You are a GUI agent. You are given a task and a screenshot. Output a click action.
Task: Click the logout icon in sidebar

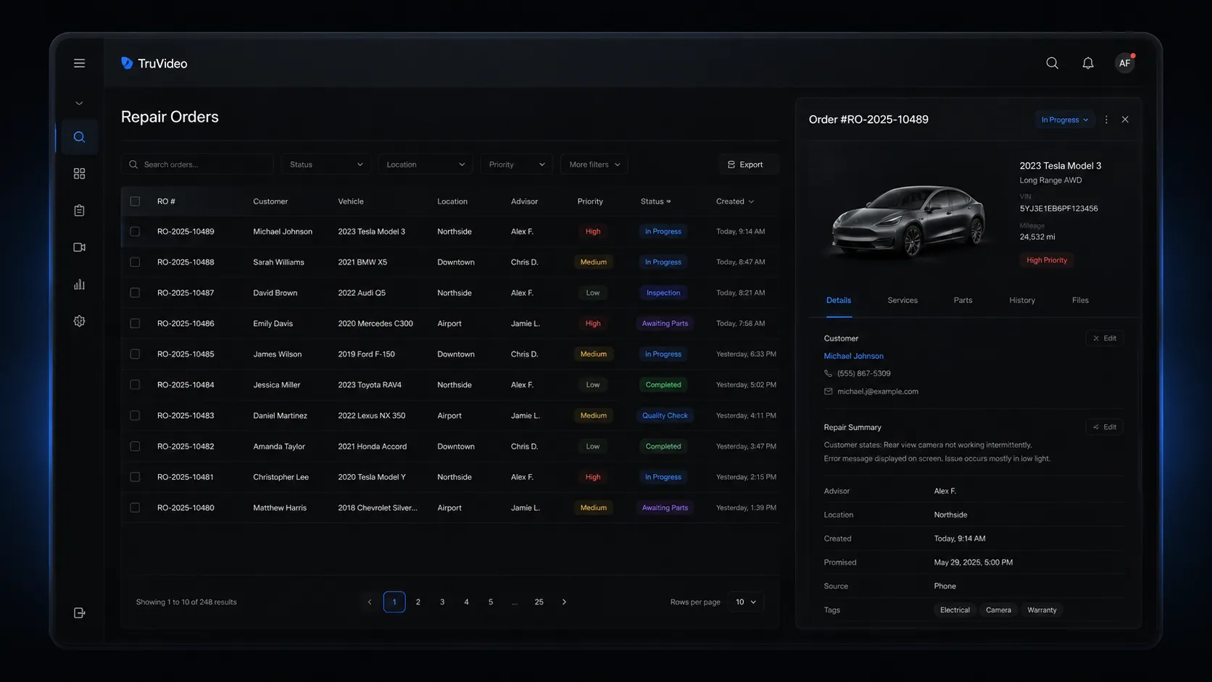tap(79, 613)
